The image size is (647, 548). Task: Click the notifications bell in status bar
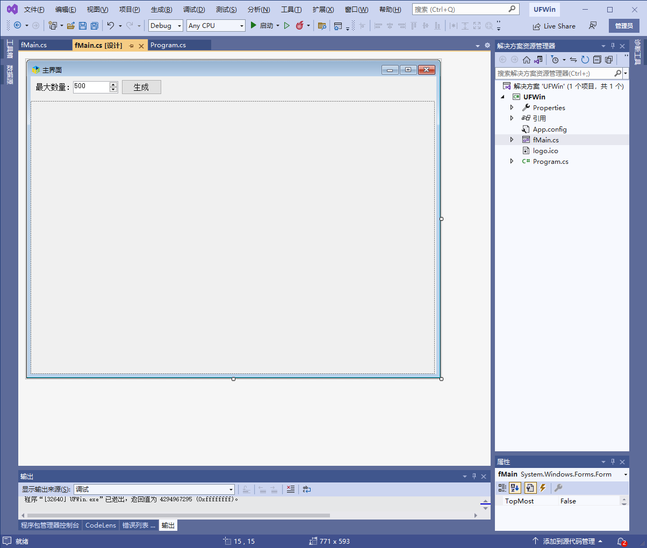(x=622, y=542)
